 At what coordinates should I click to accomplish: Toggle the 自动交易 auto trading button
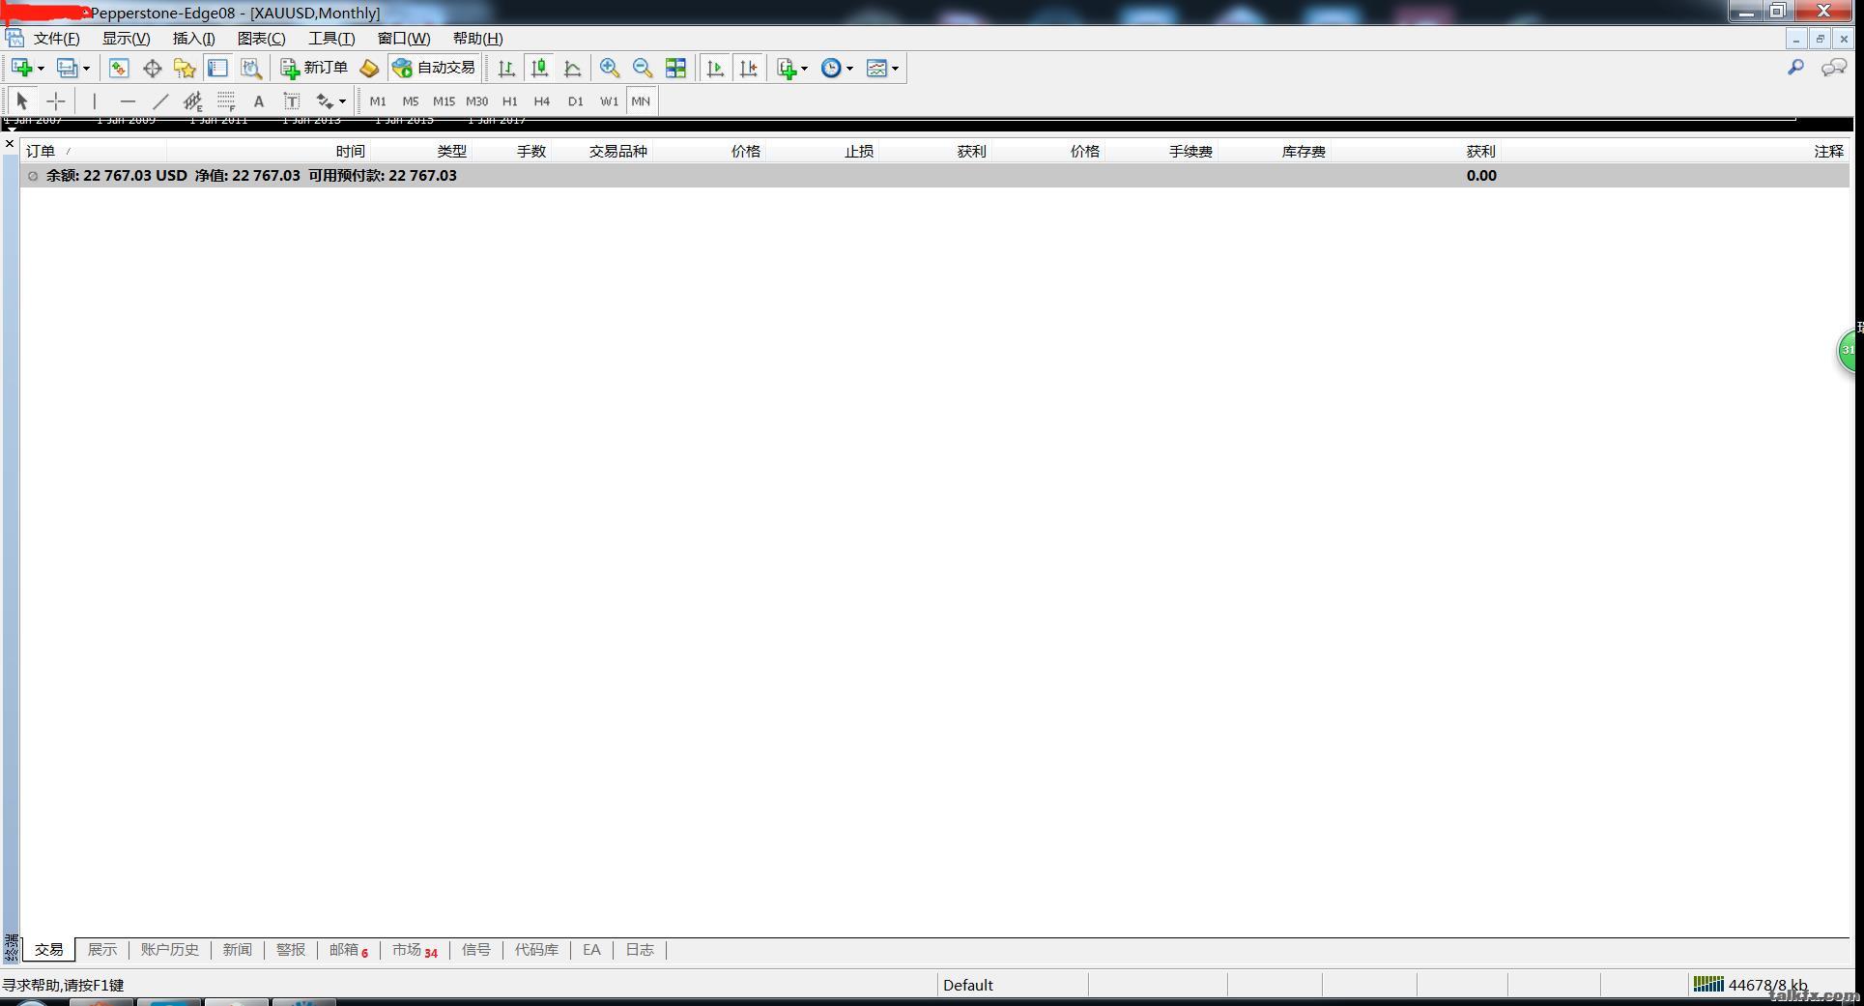[x=434, y=68]
